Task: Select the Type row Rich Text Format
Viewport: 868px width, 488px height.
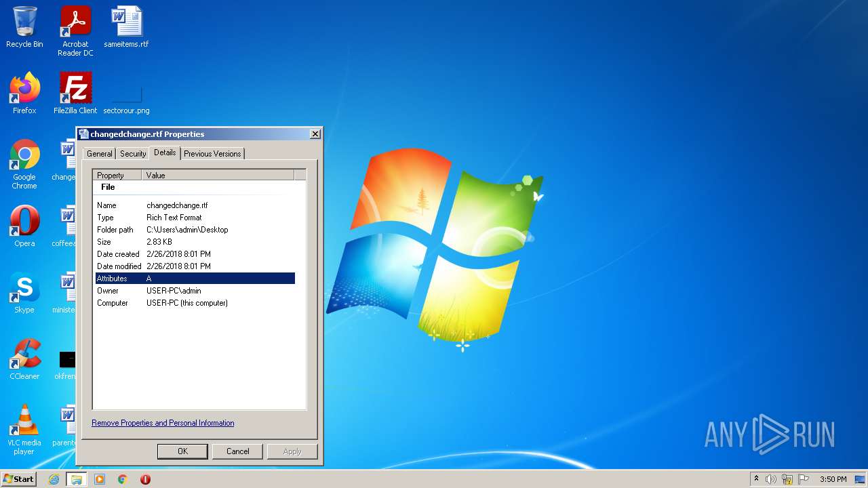Action: coord(195,218)
